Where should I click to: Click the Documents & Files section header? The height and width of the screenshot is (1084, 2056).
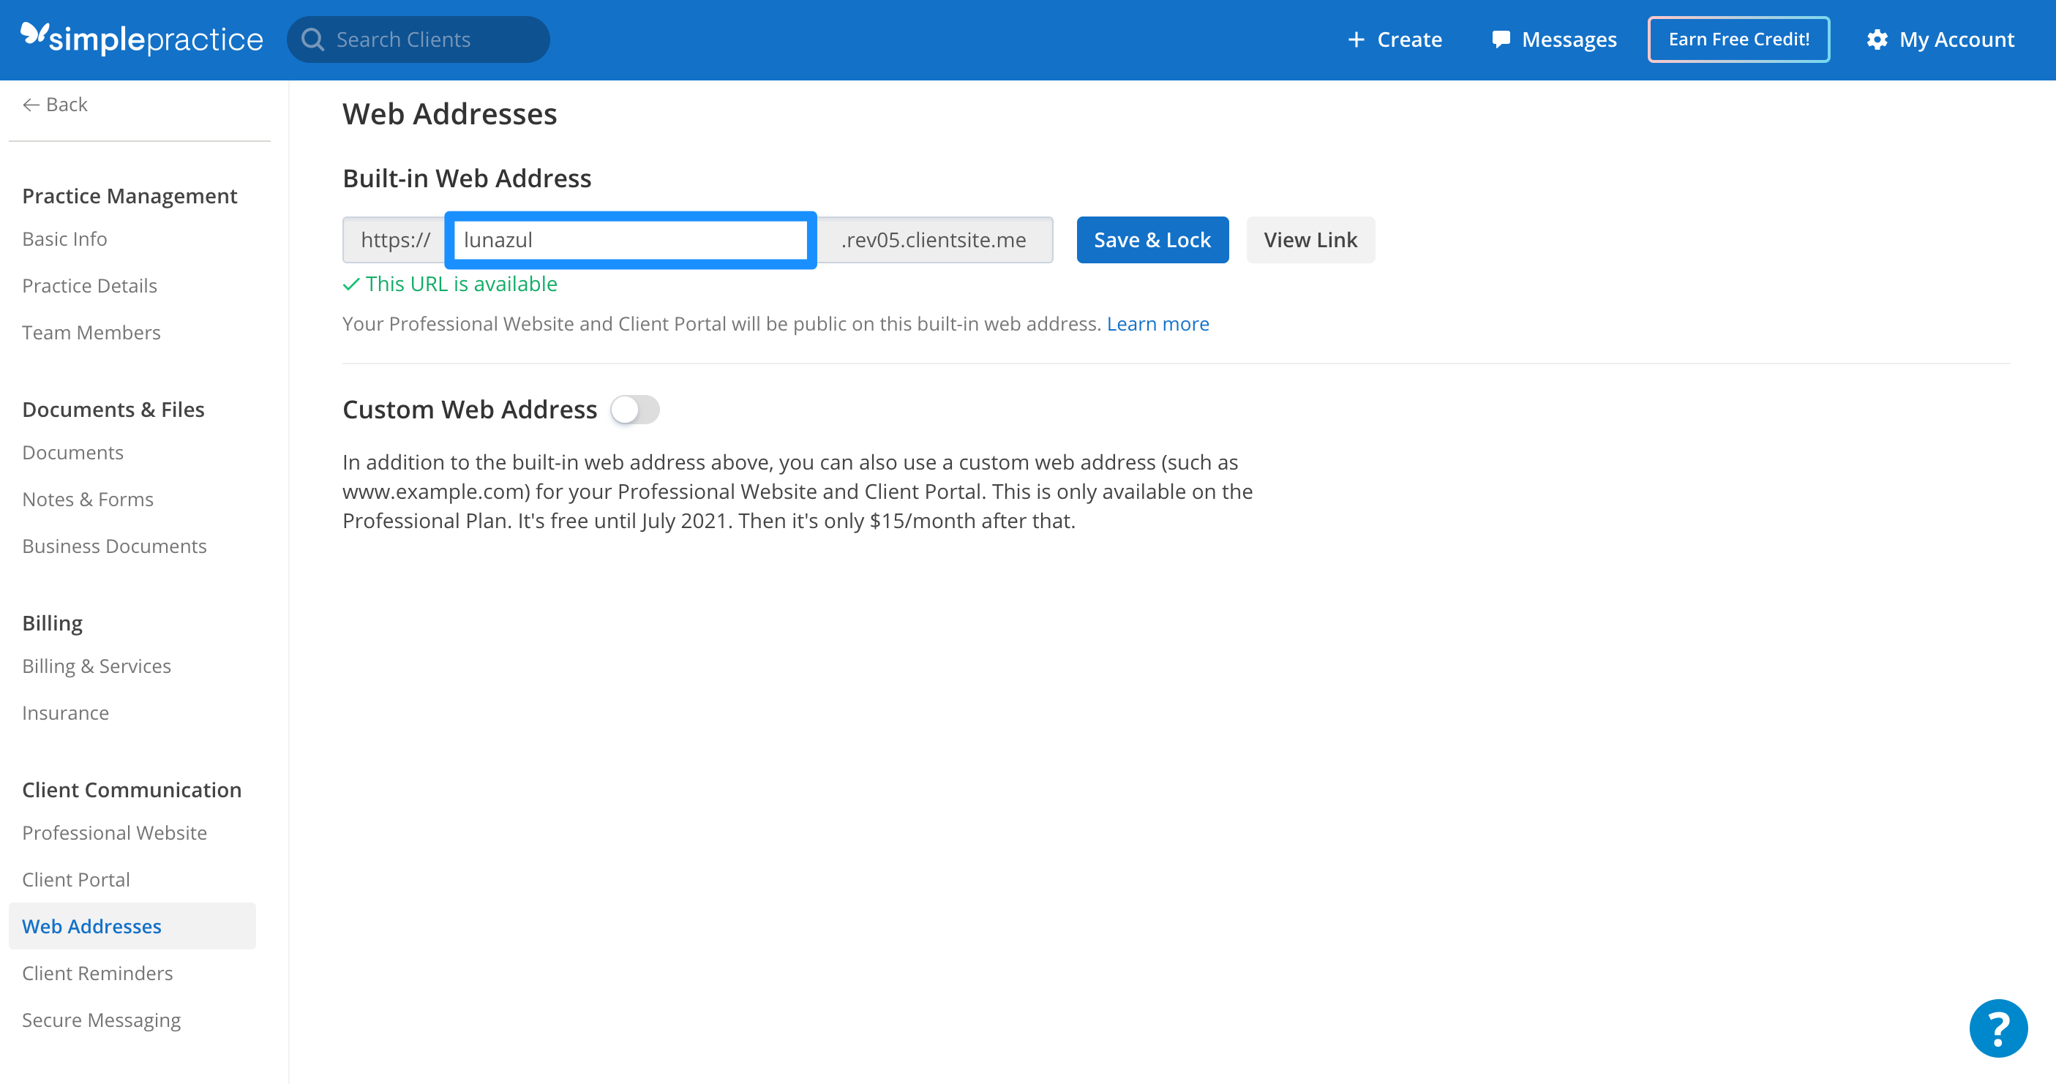(x=113, y=409)
